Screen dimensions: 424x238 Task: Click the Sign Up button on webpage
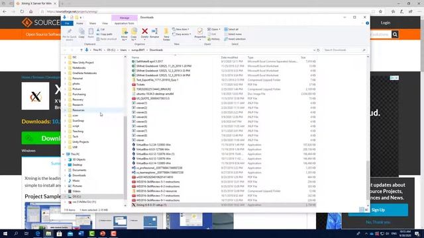[378, 210]
